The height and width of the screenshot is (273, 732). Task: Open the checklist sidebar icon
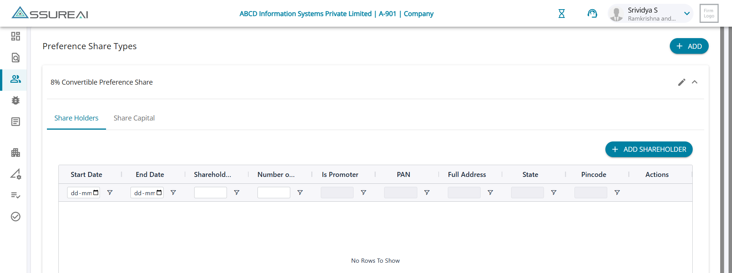pos(16,195)
